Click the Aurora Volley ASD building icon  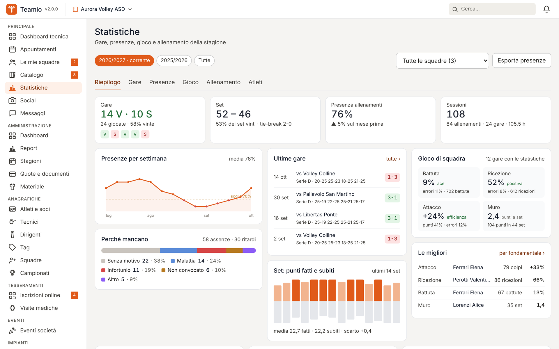(x=75, y=9)
